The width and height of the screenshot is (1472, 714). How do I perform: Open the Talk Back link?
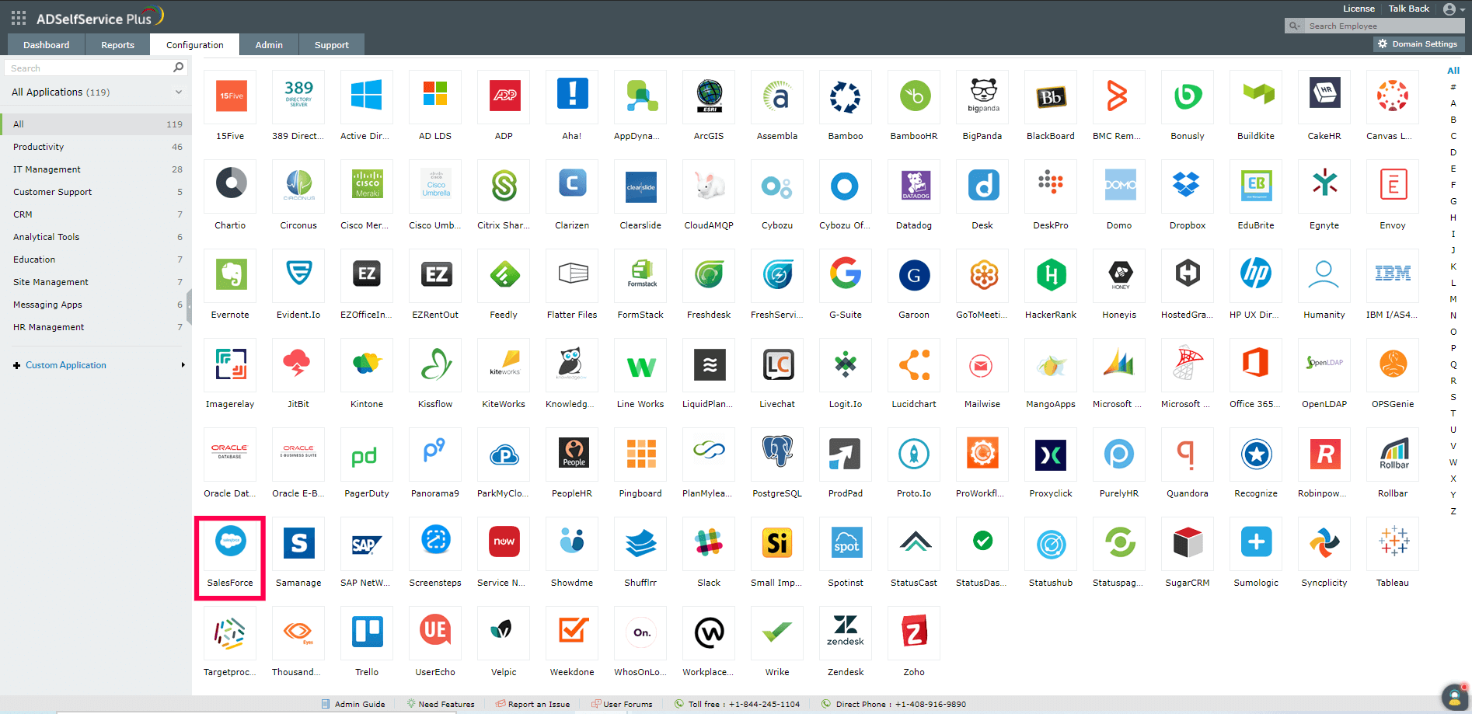tap(1409, 9)
